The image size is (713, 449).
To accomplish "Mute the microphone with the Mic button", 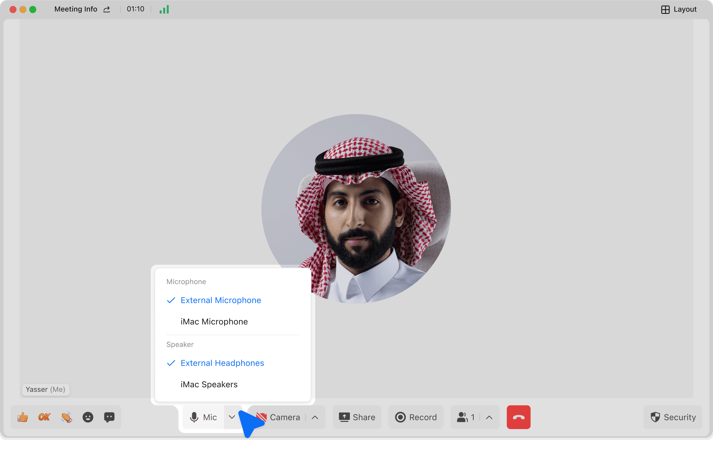I will click(x=203, y=417).
